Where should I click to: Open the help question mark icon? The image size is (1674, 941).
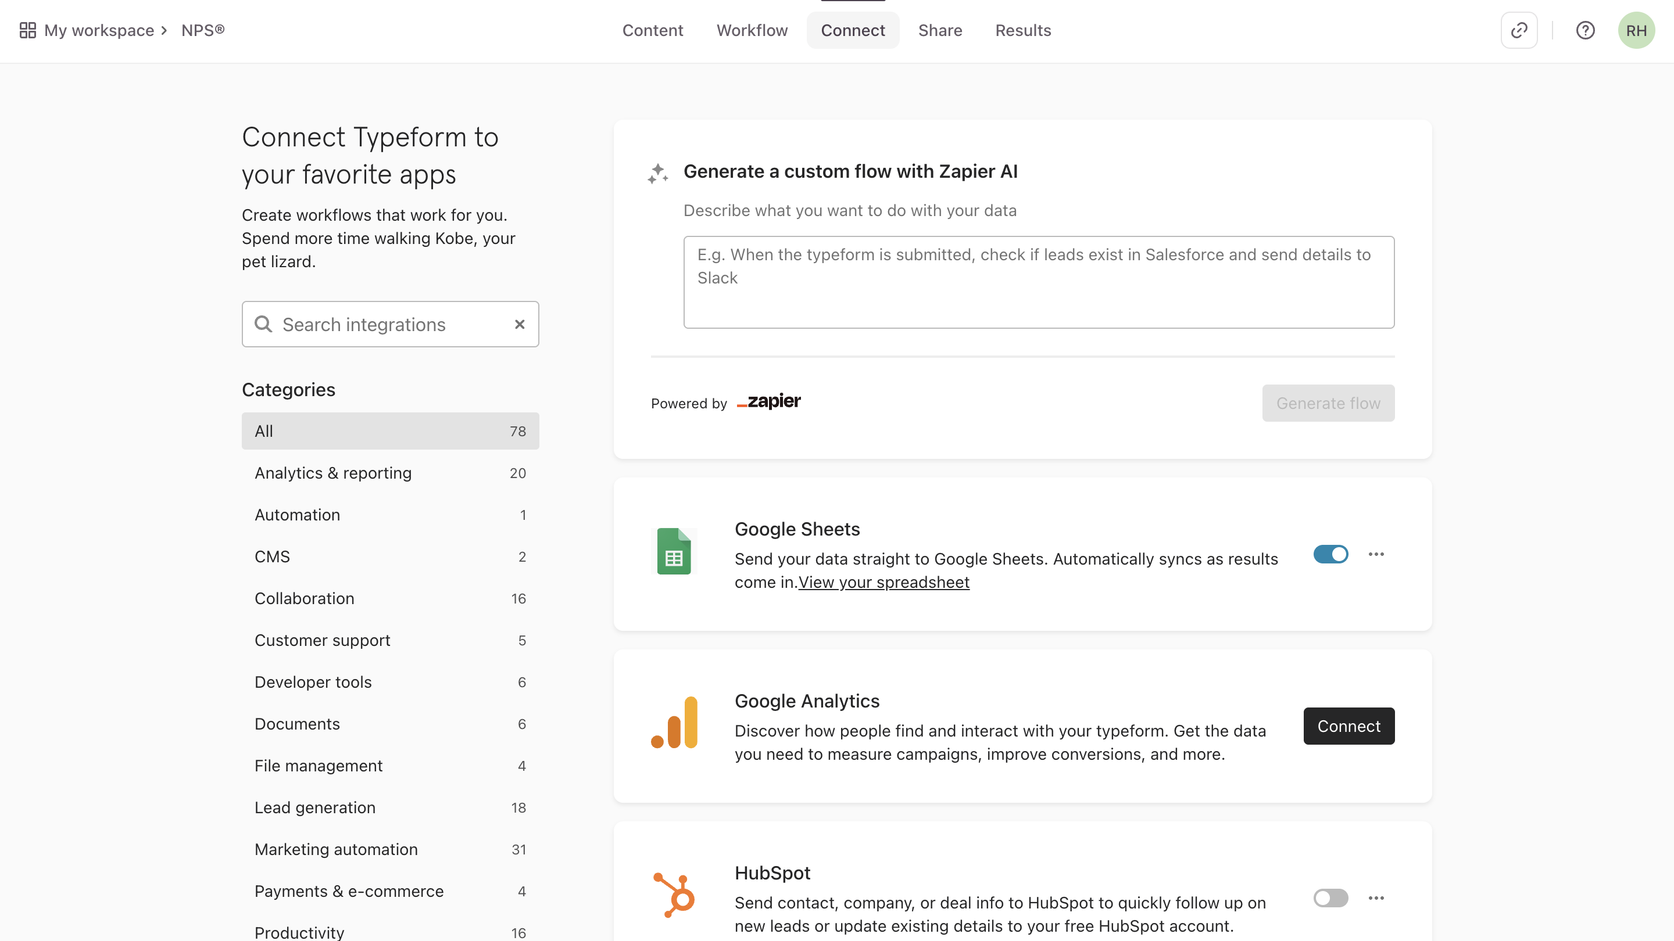pos(1585,31)
